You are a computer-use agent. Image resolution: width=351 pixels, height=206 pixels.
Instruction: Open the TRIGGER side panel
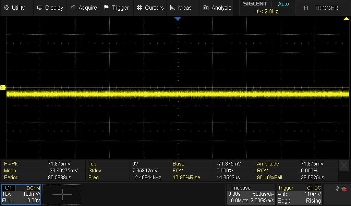pyautogui.click(x=323, y=8)
